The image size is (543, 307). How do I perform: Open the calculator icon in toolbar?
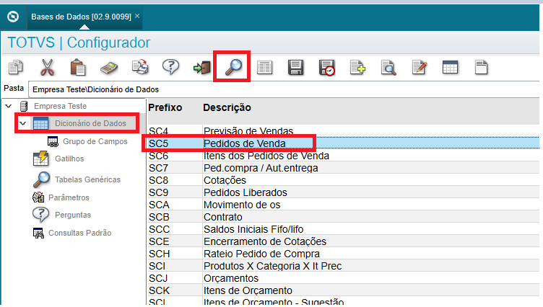point(109,68)
